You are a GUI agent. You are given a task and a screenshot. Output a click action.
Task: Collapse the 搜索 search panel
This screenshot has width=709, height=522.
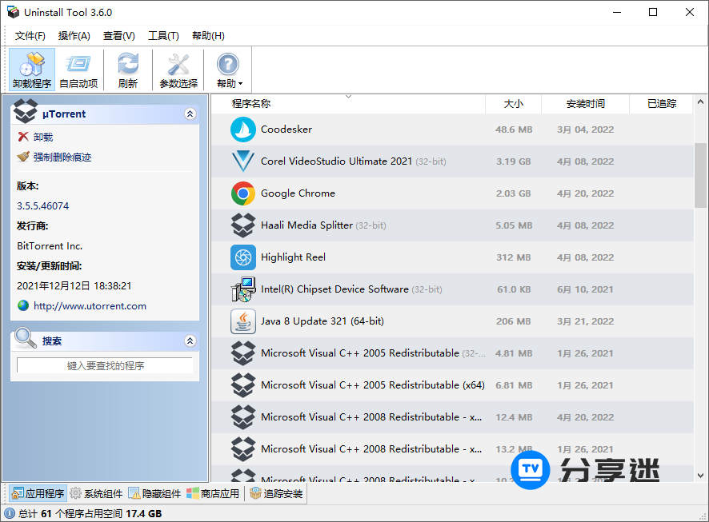pyautogui.click(x=190, y=340)
